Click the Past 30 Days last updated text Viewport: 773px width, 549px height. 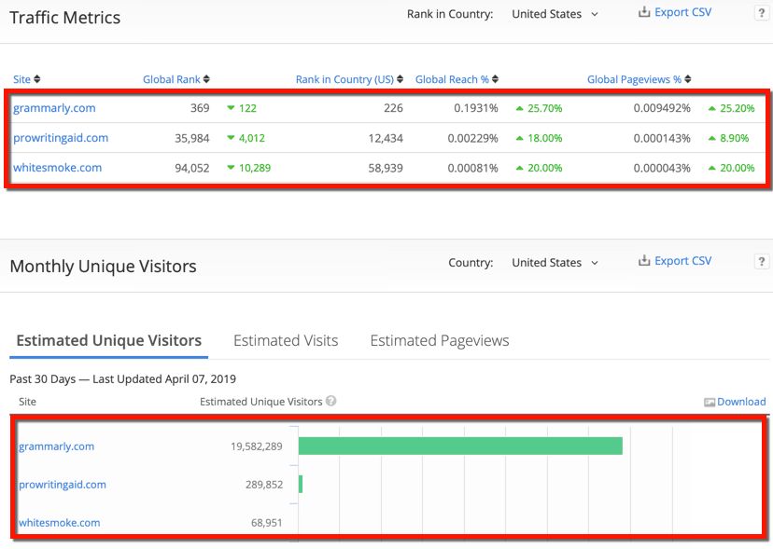point(122,379)
